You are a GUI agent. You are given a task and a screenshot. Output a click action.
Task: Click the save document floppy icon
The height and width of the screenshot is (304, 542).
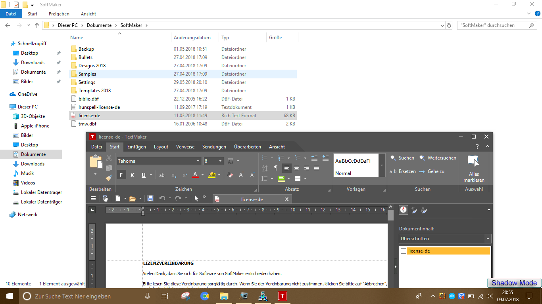coord(150,198)
